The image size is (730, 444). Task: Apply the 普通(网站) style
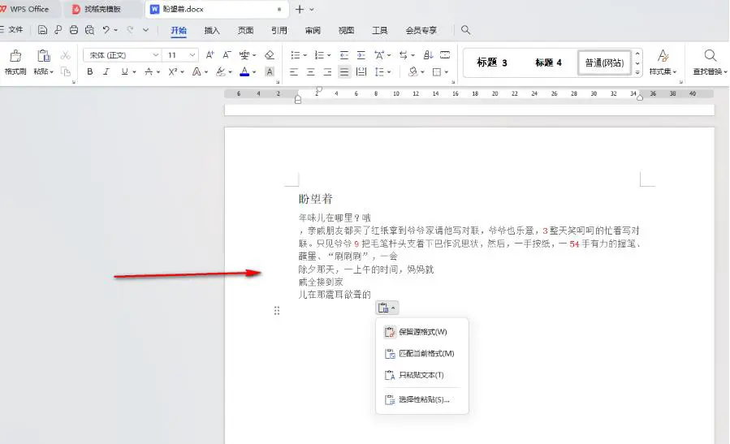[604, 63]
